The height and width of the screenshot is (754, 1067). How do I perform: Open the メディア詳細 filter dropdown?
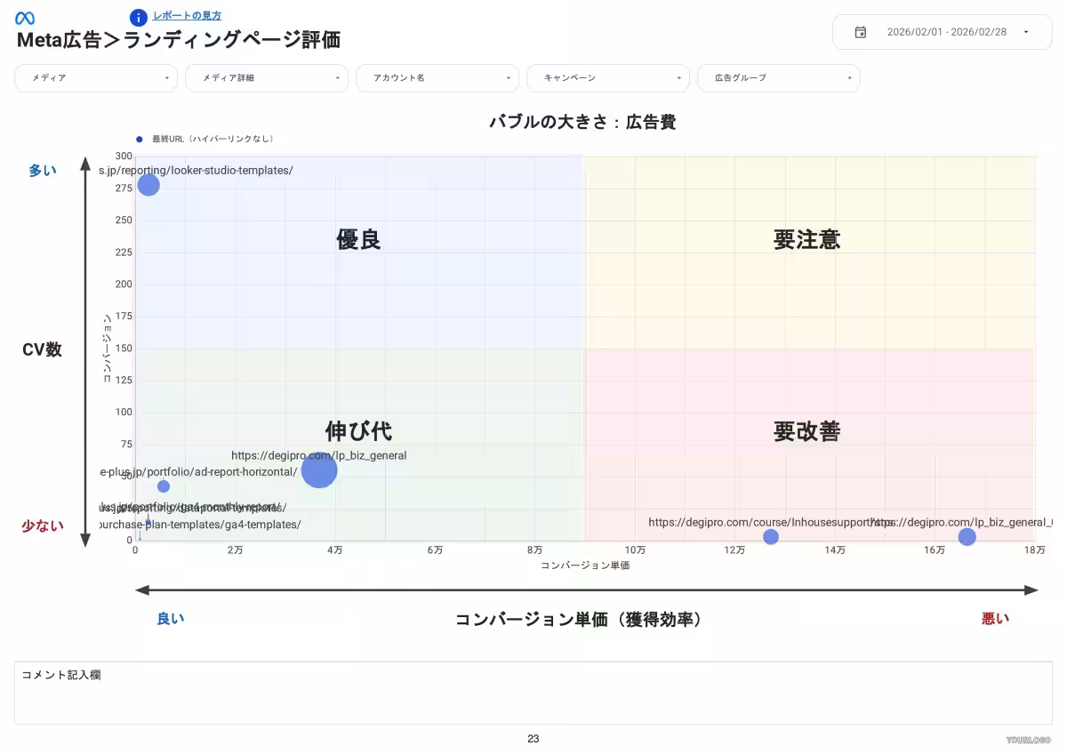pyautogui.click(x=266, y=78)
